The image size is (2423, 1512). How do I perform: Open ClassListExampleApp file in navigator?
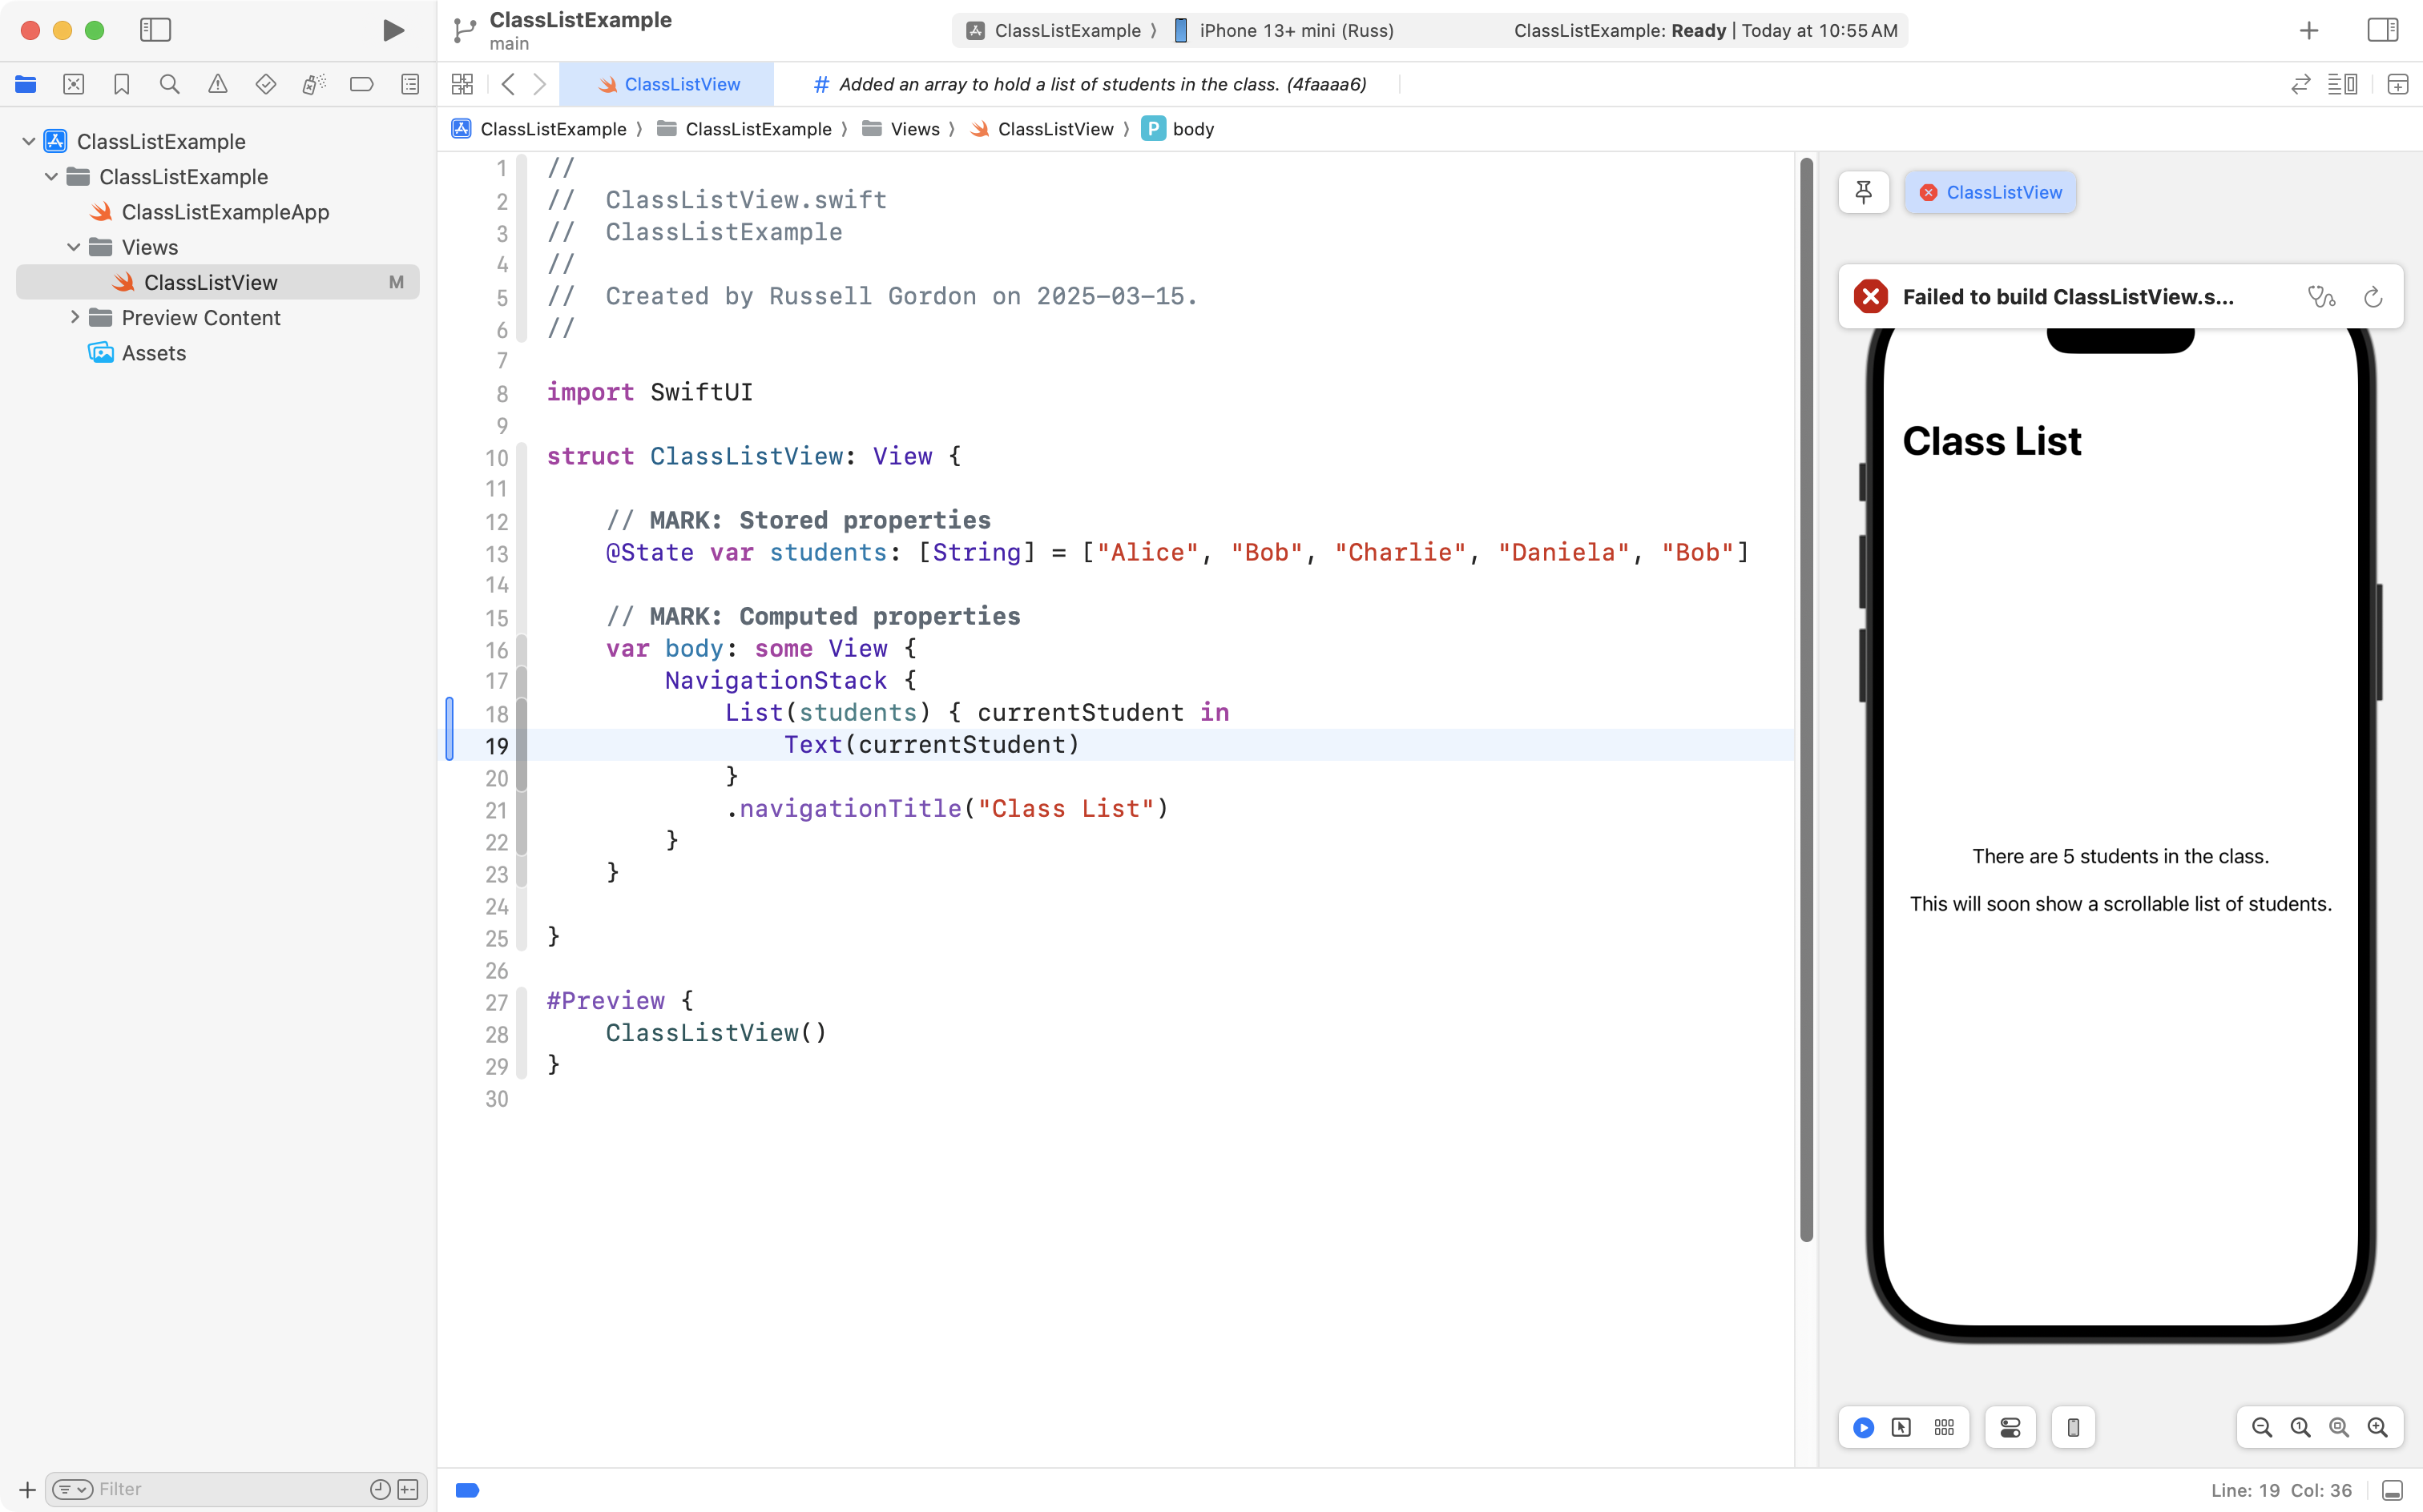point(225,212)
